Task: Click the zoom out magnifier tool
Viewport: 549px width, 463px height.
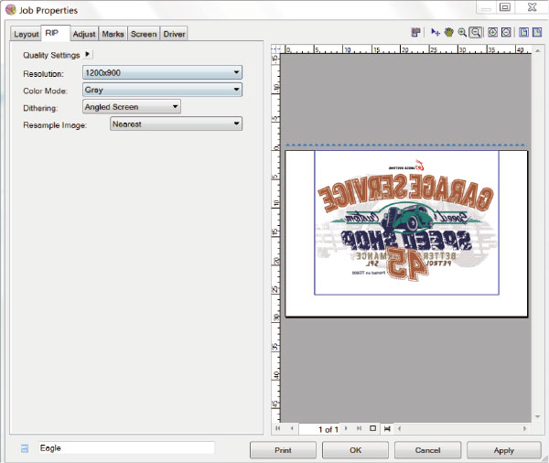Action: point(476,32)
